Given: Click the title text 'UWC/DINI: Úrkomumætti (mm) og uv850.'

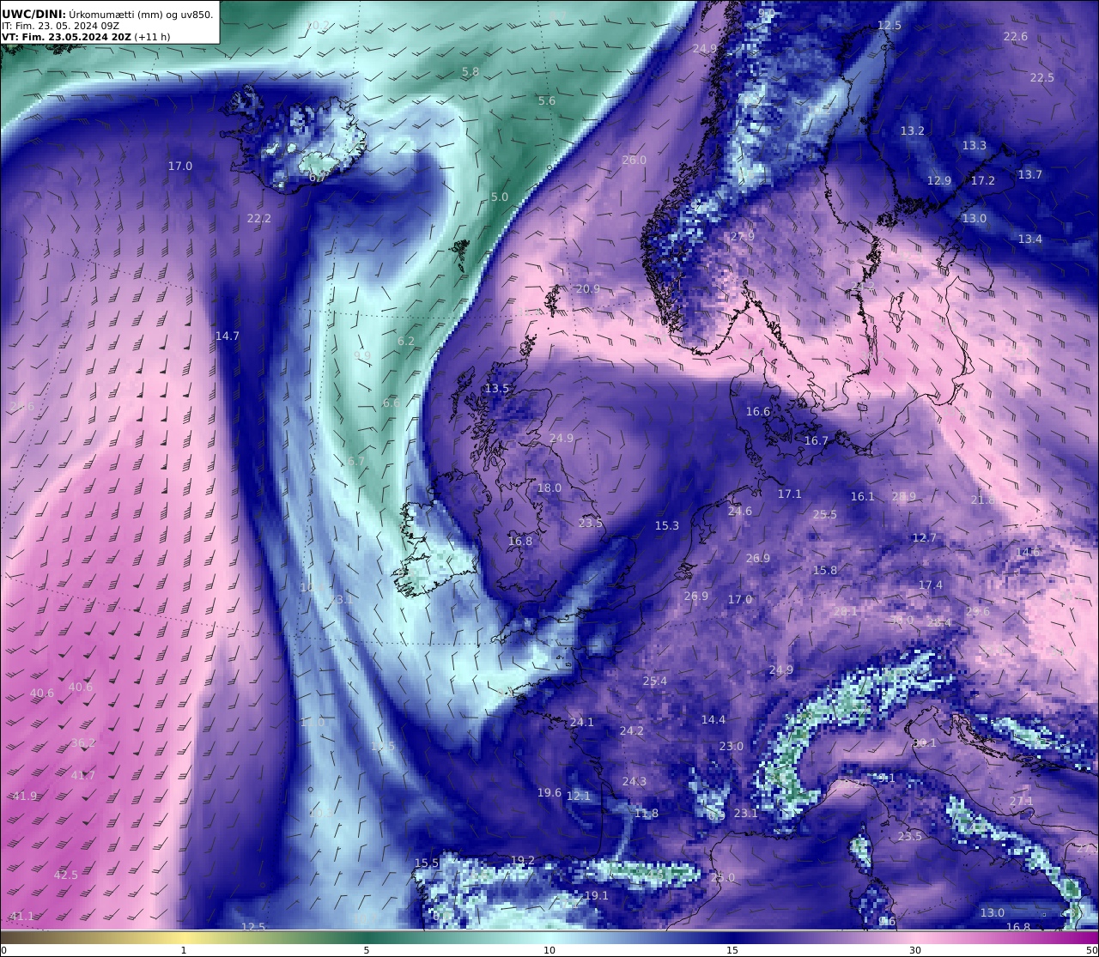Looking at the screenshot, I should [x=107, y=15].
